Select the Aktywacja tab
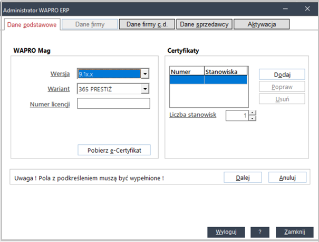Image resolution: width=319 pixels, height=242 pixels. pos(262,24)
